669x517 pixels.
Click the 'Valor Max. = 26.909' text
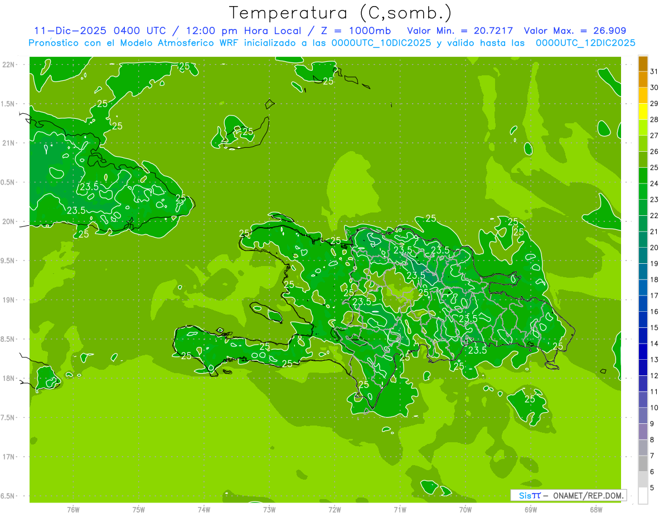pyautogui.click(x=575, y=31)
